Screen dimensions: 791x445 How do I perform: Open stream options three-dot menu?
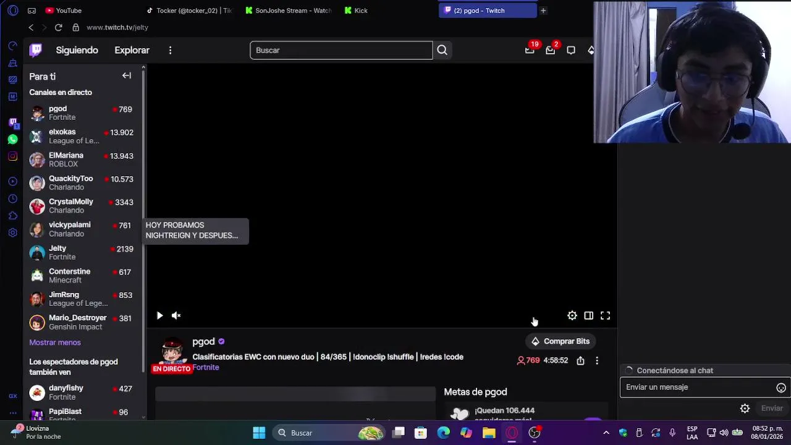point(597,360)
